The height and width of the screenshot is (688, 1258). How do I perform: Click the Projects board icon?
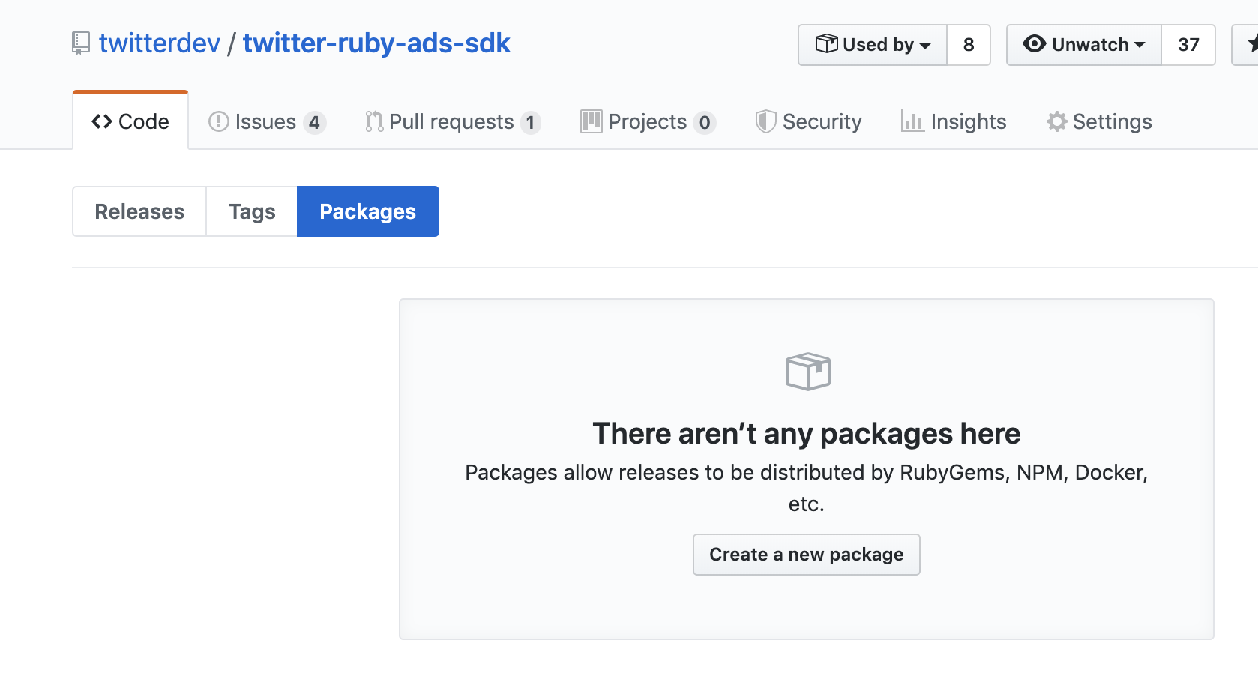point(592,121)
